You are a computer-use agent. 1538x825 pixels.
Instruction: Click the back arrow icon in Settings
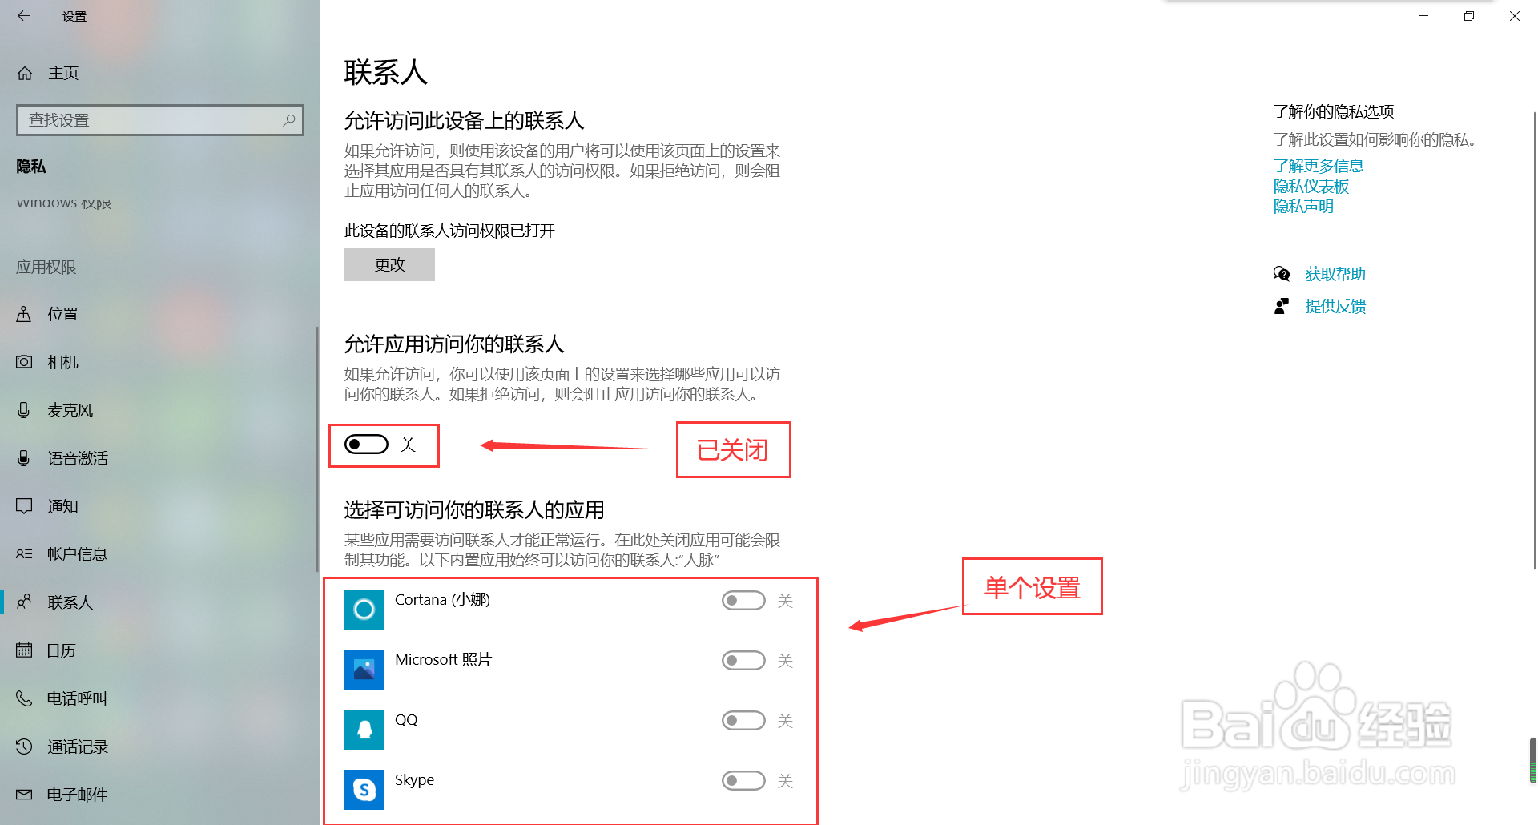tap(23, 15)
